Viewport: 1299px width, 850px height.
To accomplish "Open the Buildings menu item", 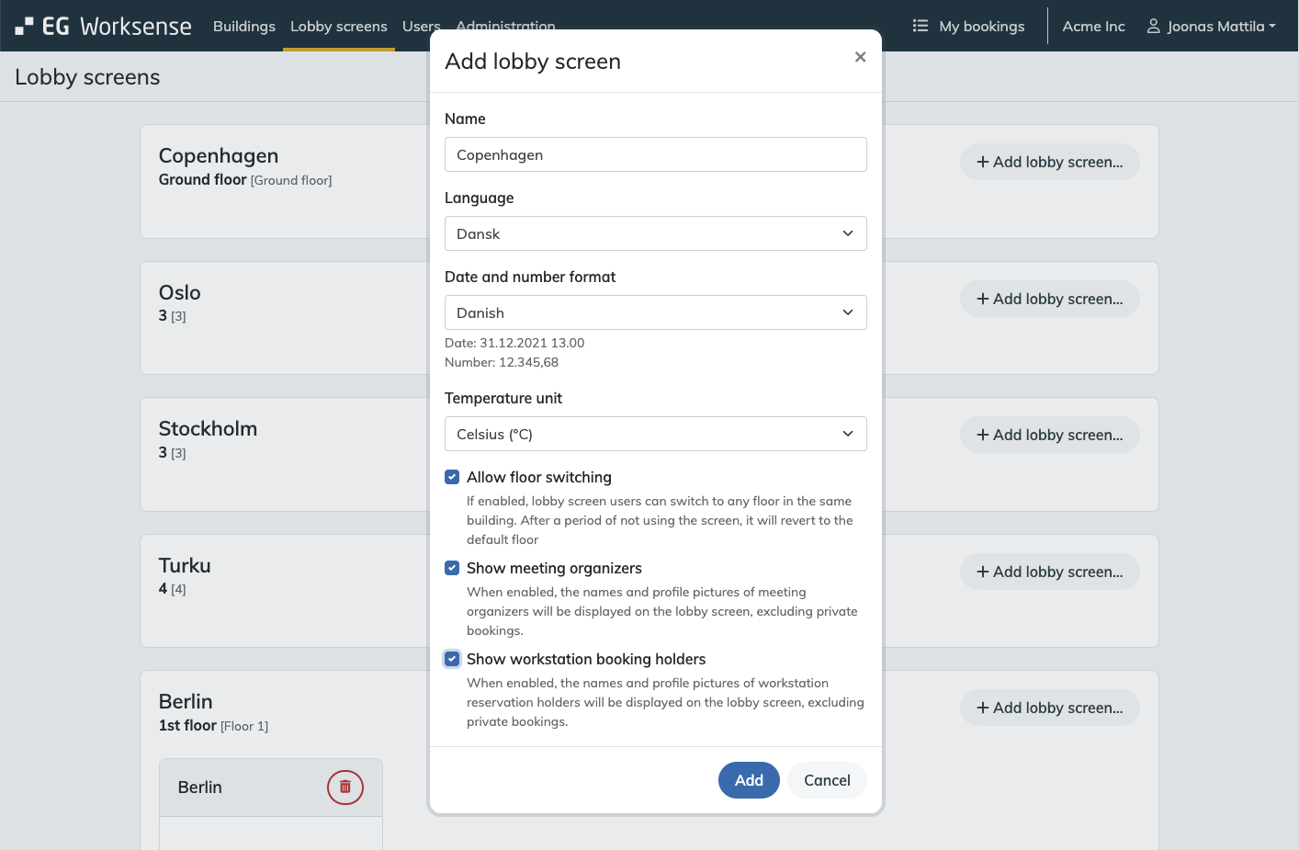I will (x=243, y=26).
